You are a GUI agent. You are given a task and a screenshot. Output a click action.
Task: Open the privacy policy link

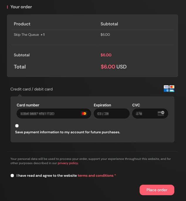click(68, 163)
